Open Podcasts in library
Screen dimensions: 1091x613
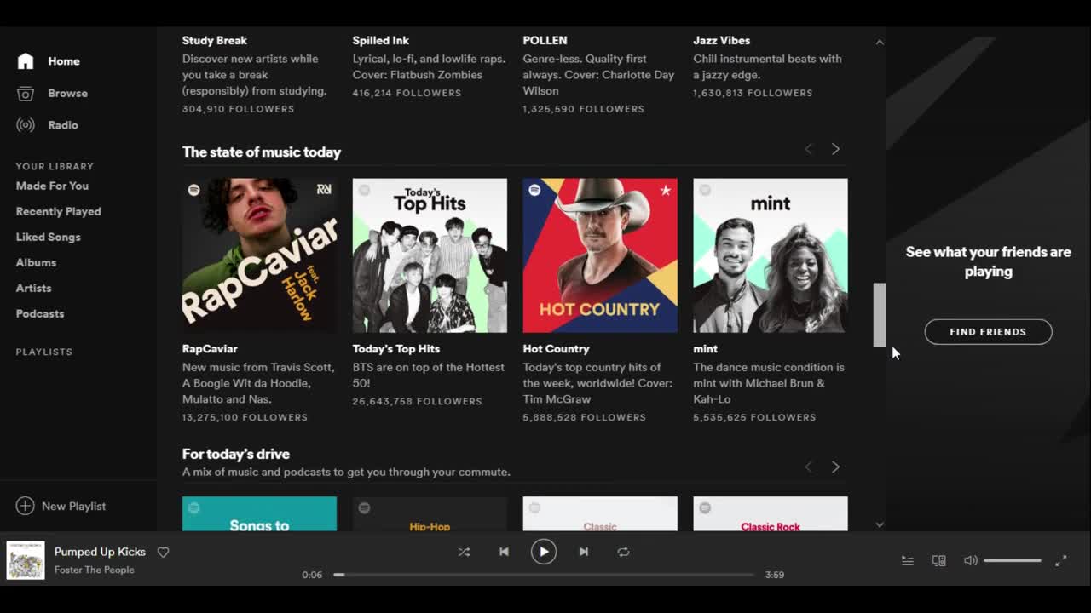[x=40, y=313]
